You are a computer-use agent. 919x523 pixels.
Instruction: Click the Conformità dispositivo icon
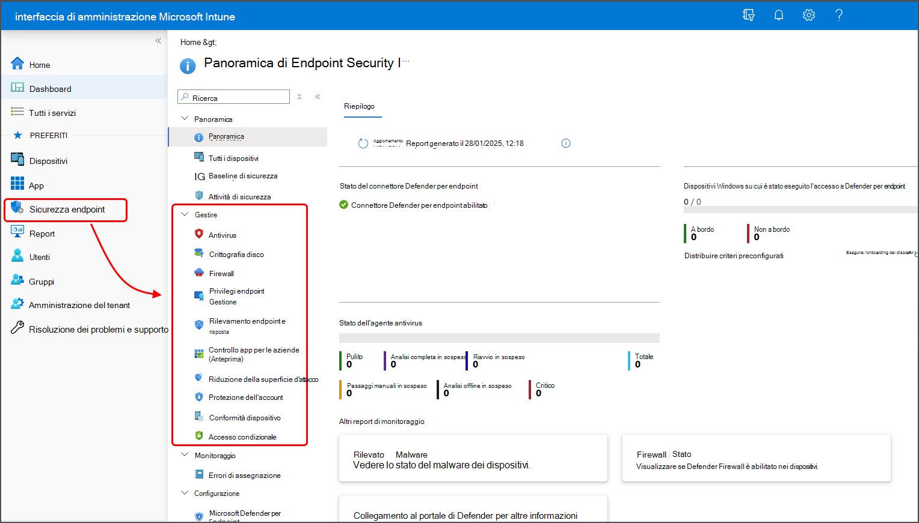point(199,416)
